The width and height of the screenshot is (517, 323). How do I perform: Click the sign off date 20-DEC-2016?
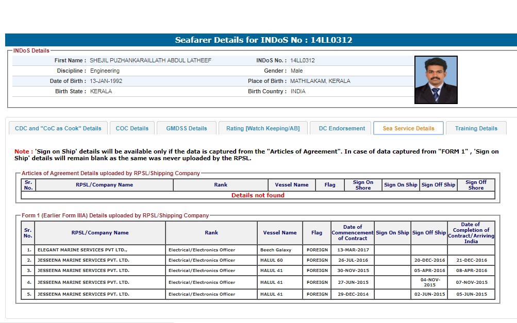pyautogui.click(x=429, y=260)
